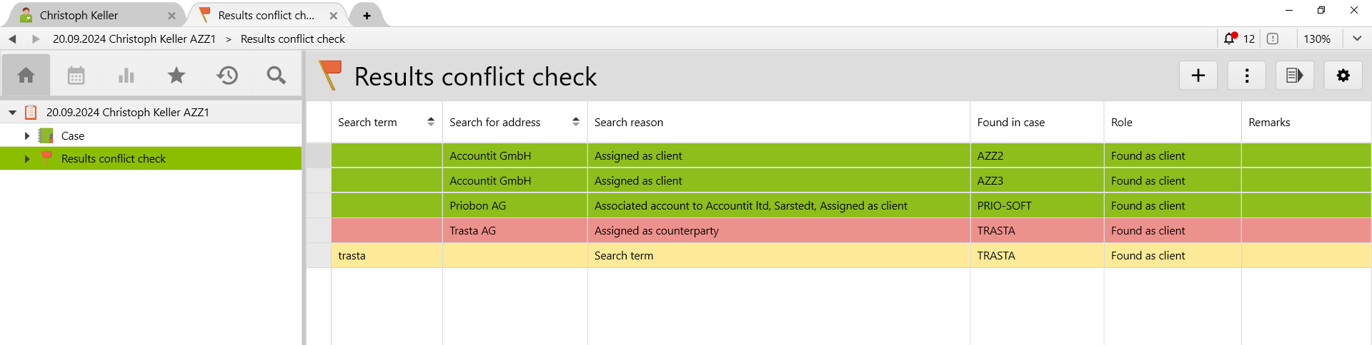Open the calendar view icon
1372x345 pixels.
[76, 75]
